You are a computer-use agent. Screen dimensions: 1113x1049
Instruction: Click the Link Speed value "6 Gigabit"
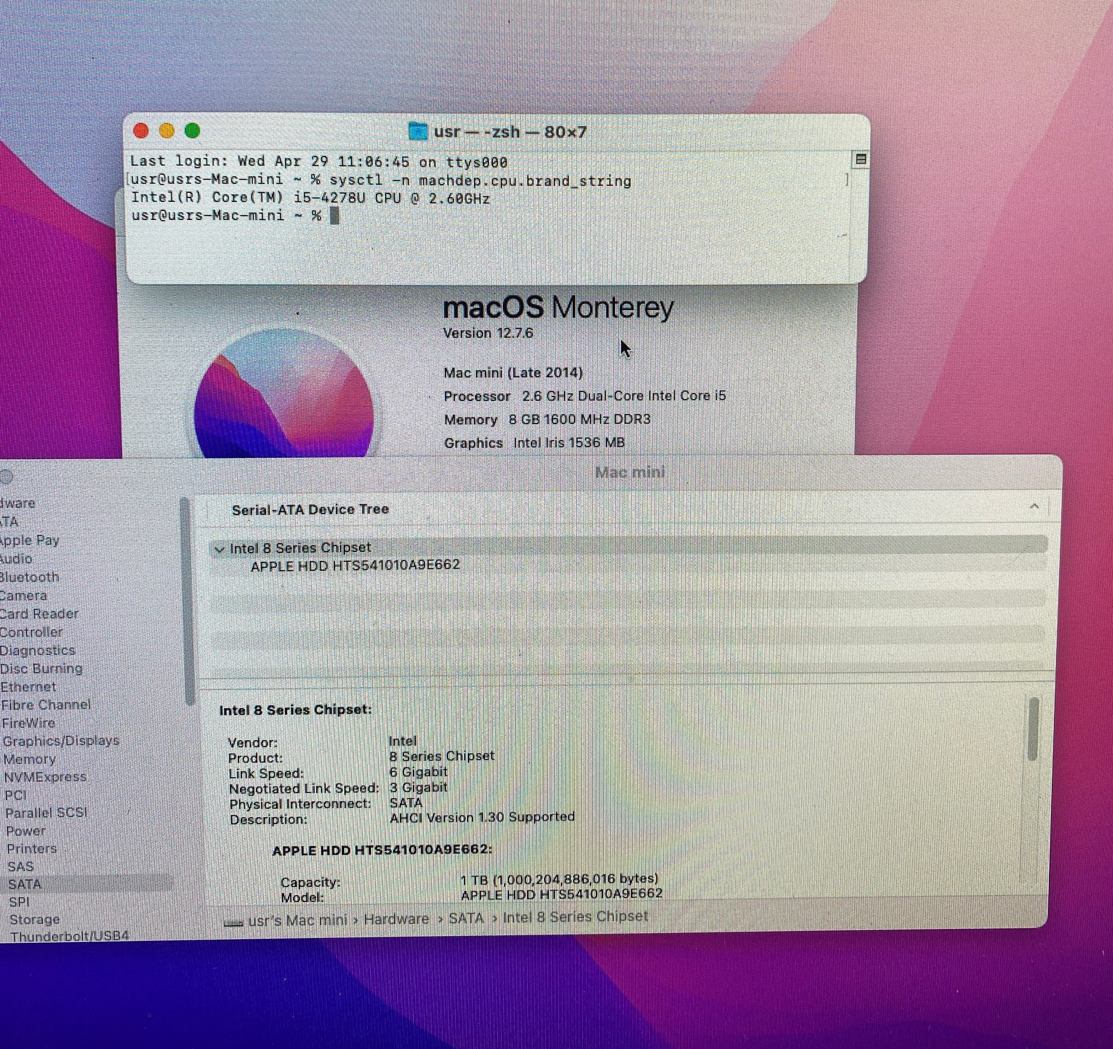[418, 771]
